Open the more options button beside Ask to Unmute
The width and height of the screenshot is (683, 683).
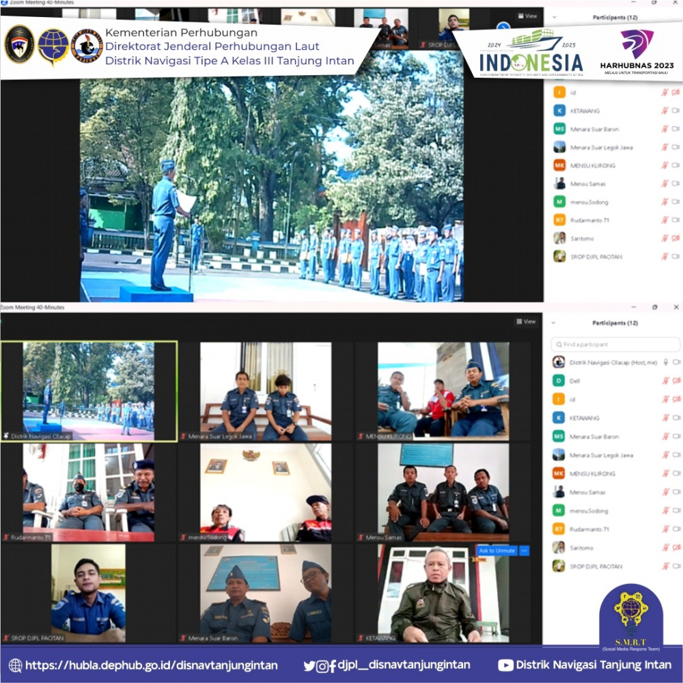[525, 550]
